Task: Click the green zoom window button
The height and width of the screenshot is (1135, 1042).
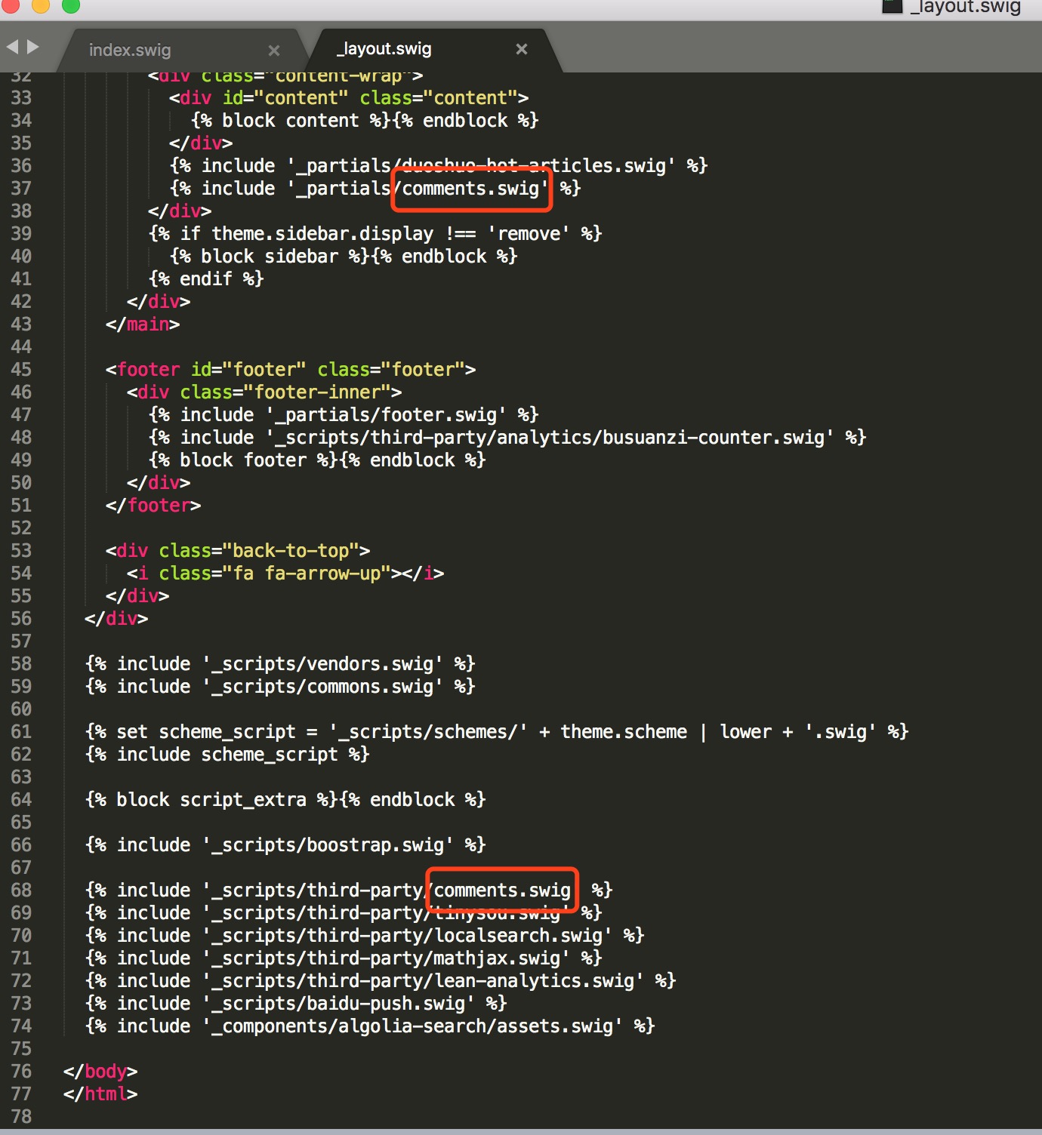Action: click(71, 6)
